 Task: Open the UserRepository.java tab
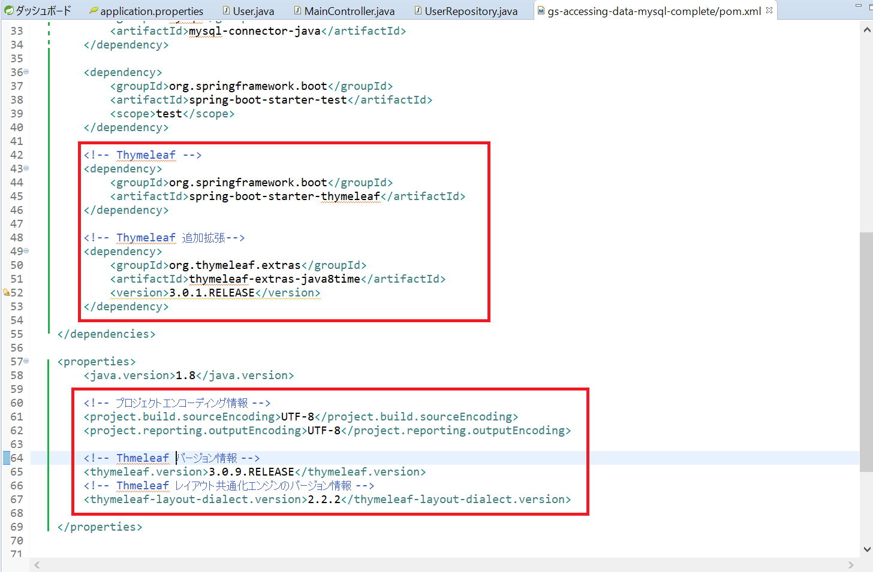[471, 11]
